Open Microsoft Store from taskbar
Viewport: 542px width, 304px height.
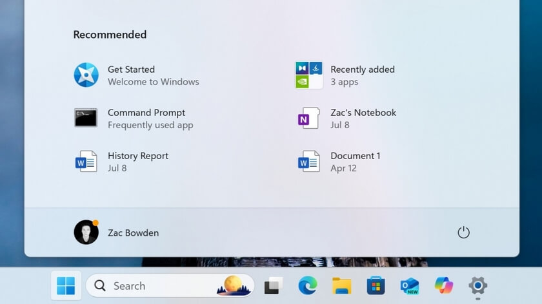[x=376, y=285]
